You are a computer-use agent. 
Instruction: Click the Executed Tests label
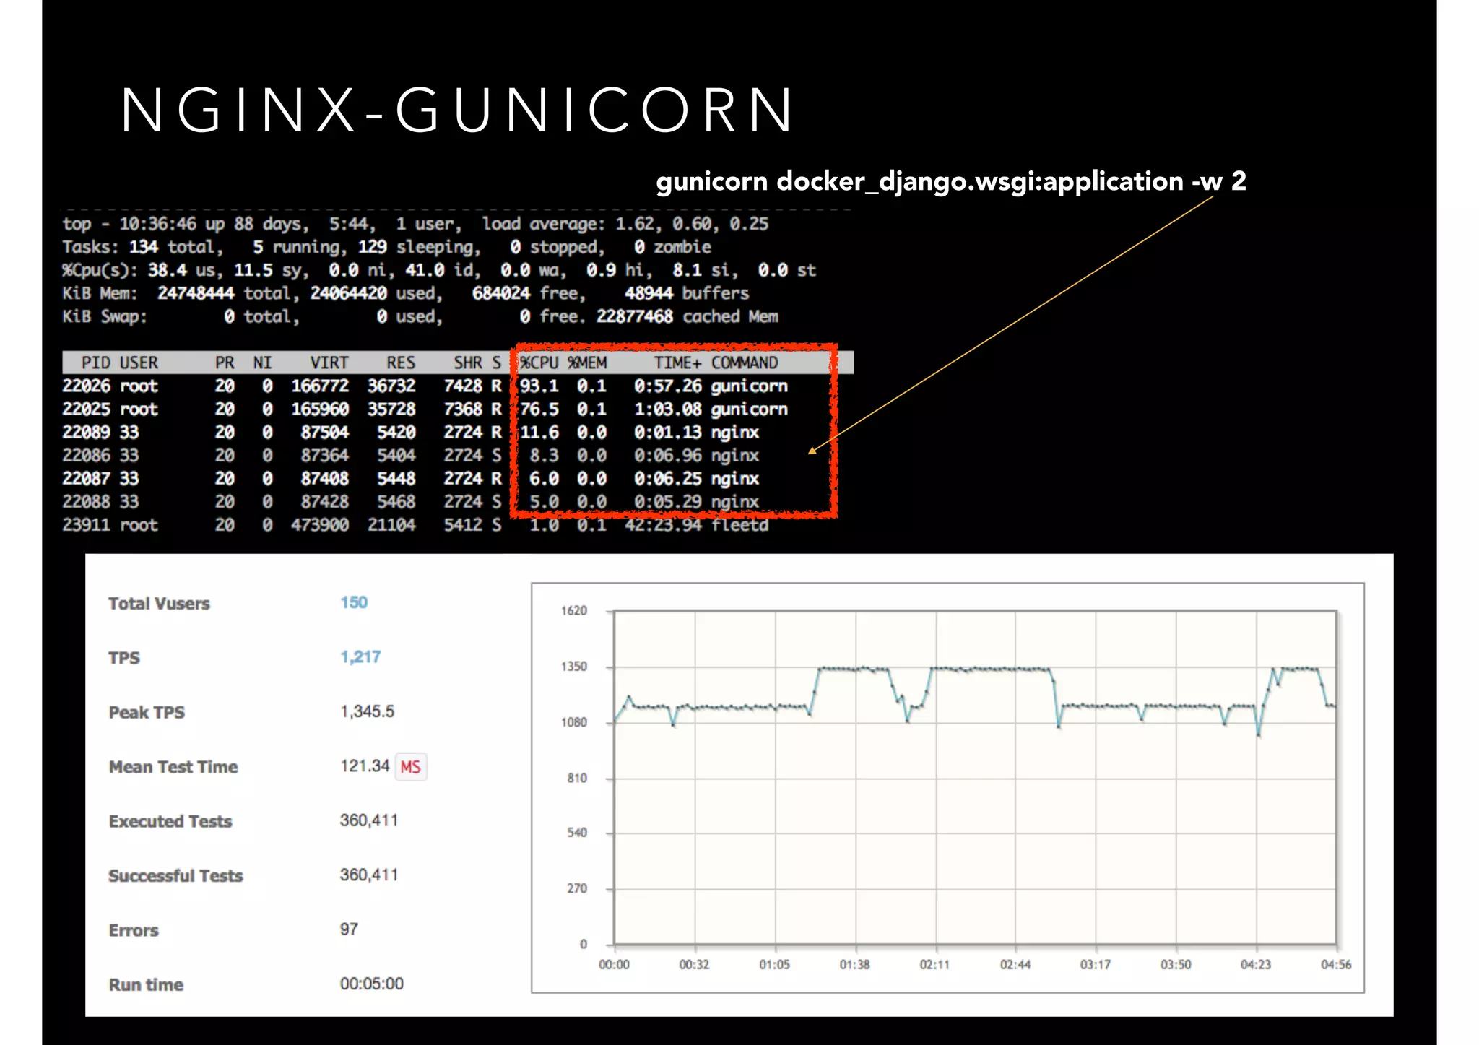pyautogui.click(x=170, y=821)
